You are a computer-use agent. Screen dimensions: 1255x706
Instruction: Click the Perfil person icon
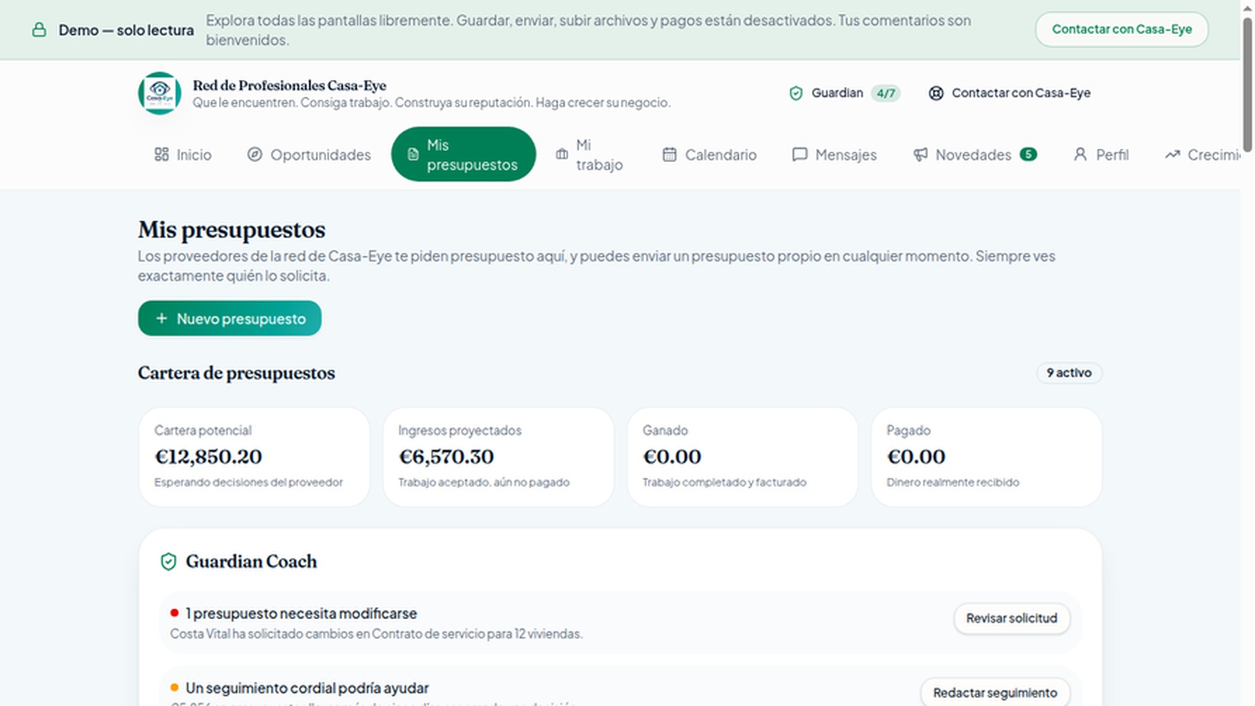[x=1080, y=154]
